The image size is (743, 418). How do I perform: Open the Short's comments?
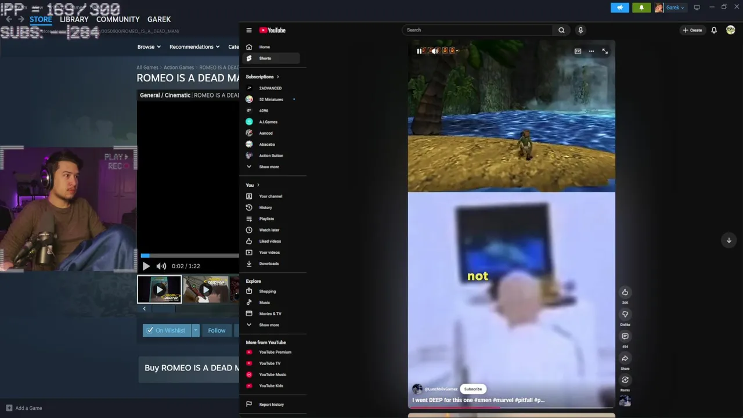point(625,336)
